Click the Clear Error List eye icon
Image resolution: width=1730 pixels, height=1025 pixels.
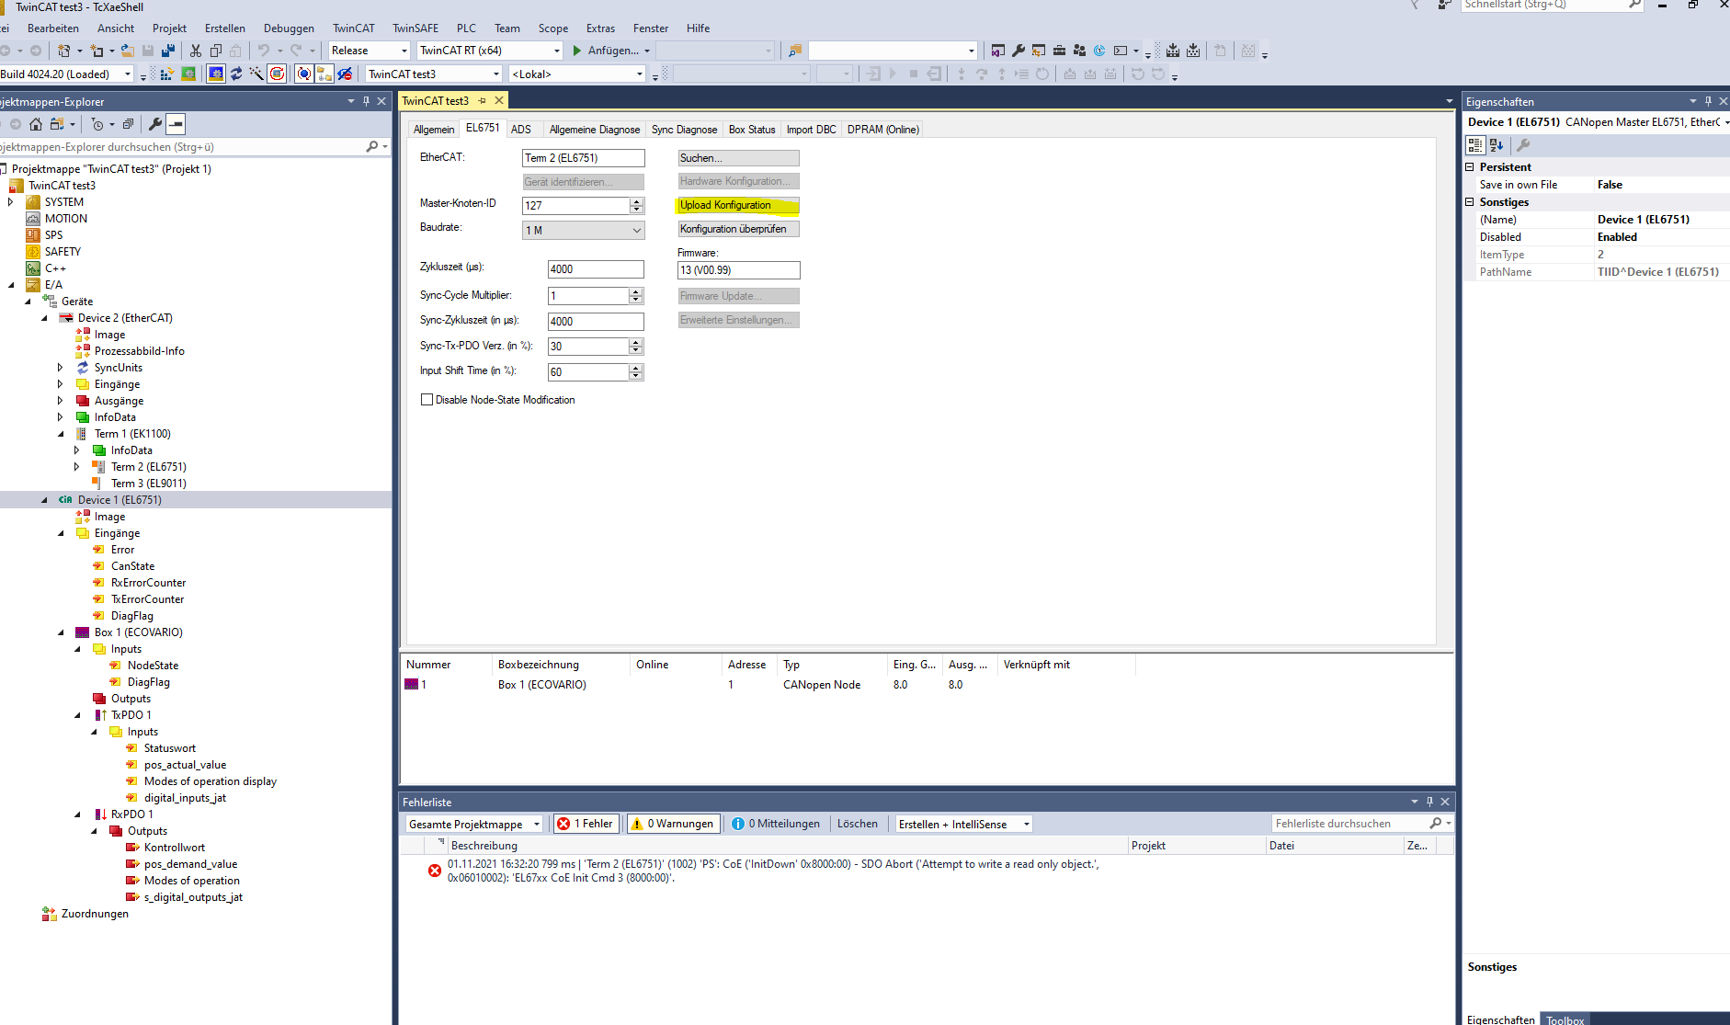[x=345, y=74]
